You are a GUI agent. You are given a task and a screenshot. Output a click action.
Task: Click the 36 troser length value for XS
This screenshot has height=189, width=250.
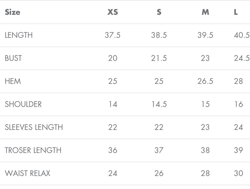[112, 150]
